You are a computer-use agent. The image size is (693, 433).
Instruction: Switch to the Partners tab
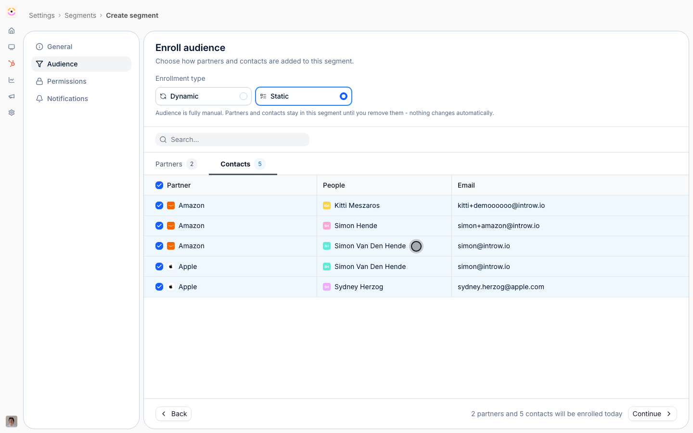(x=176, y=164)
